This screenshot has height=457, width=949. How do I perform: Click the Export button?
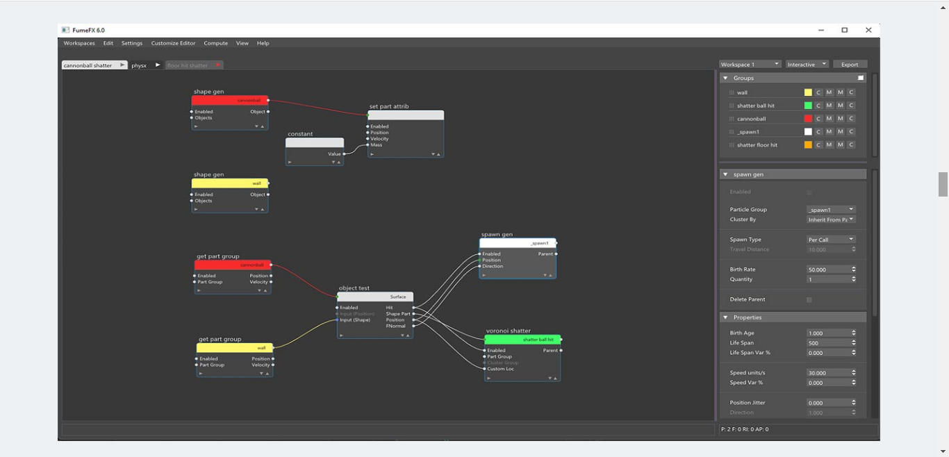click(x=850, y=65)
